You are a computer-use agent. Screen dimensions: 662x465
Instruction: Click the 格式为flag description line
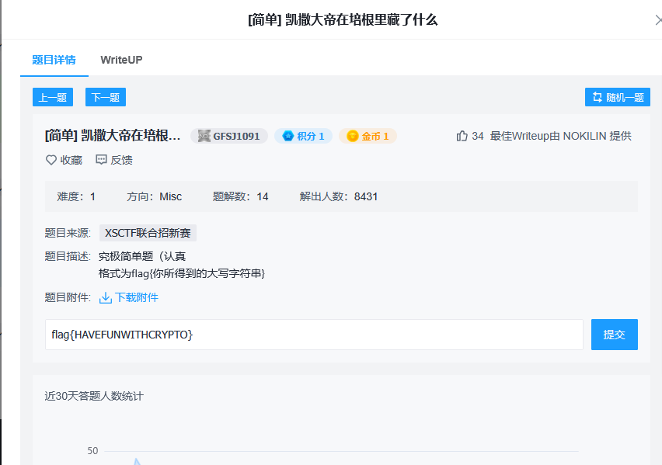point(182,273)
